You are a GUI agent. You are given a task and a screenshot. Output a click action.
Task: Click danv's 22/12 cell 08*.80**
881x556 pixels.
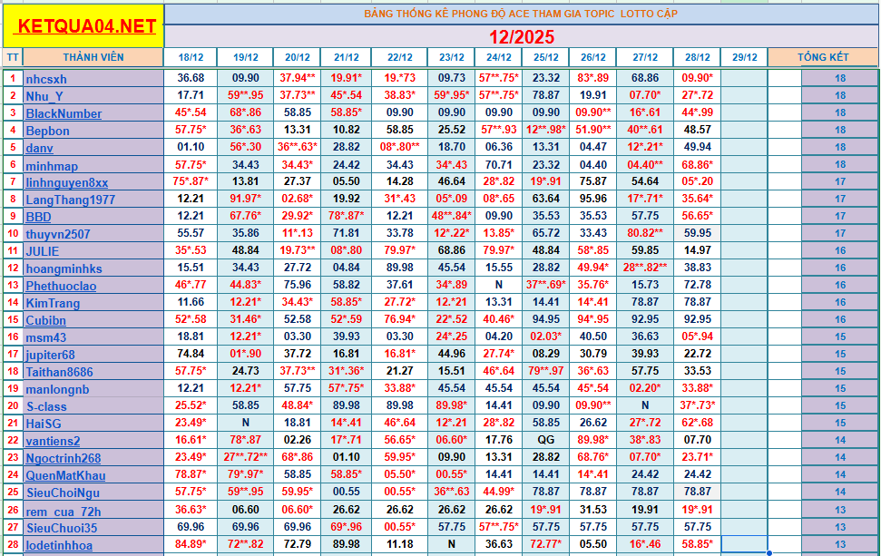(400, 147)
